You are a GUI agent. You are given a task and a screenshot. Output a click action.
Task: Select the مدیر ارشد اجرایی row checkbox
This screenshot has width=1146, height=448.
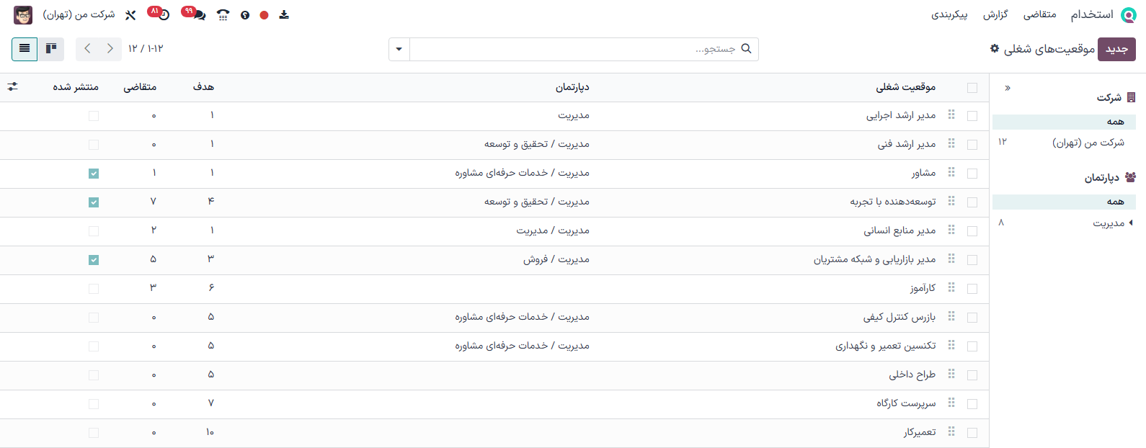(972, 116)
